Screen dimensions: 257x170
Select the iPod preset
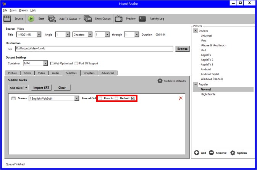tap(204, 40)
